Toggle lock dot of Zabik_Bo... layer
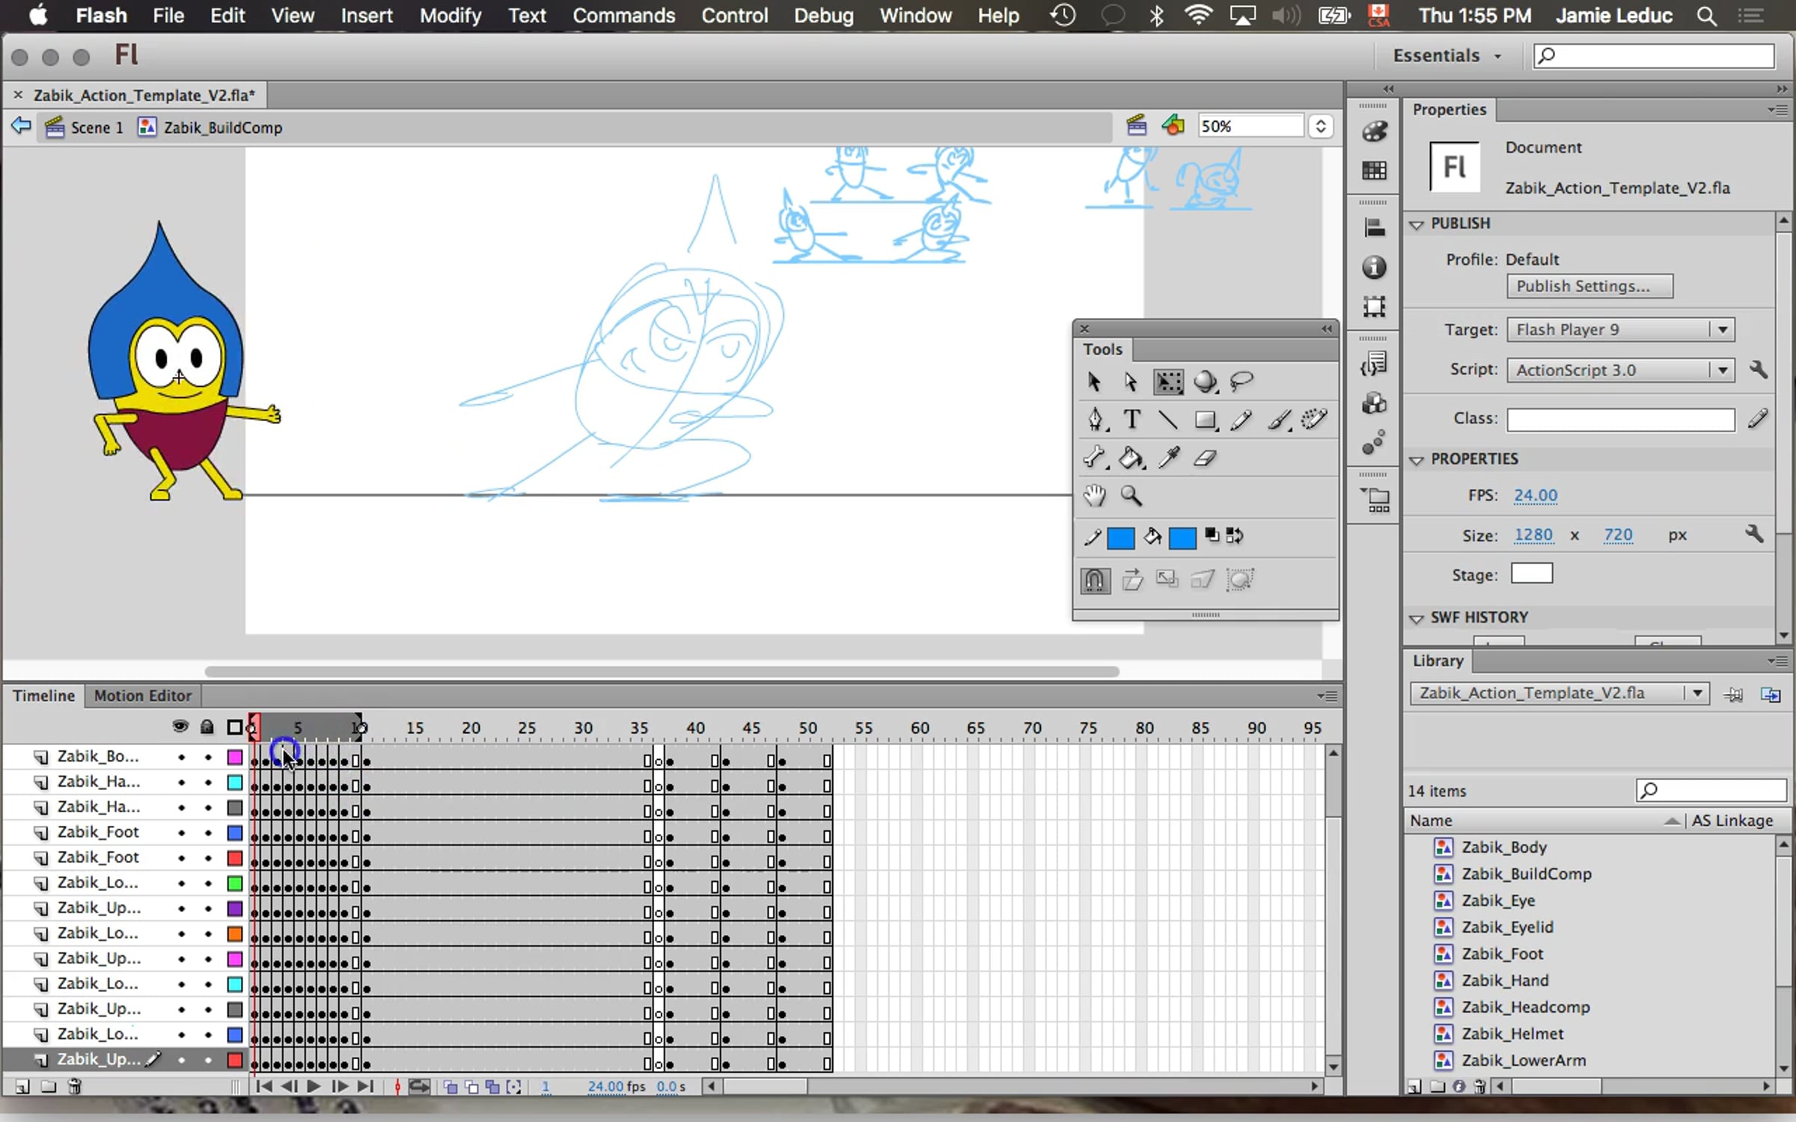This screenshot has height=1122, width=1796. point(208,757)
